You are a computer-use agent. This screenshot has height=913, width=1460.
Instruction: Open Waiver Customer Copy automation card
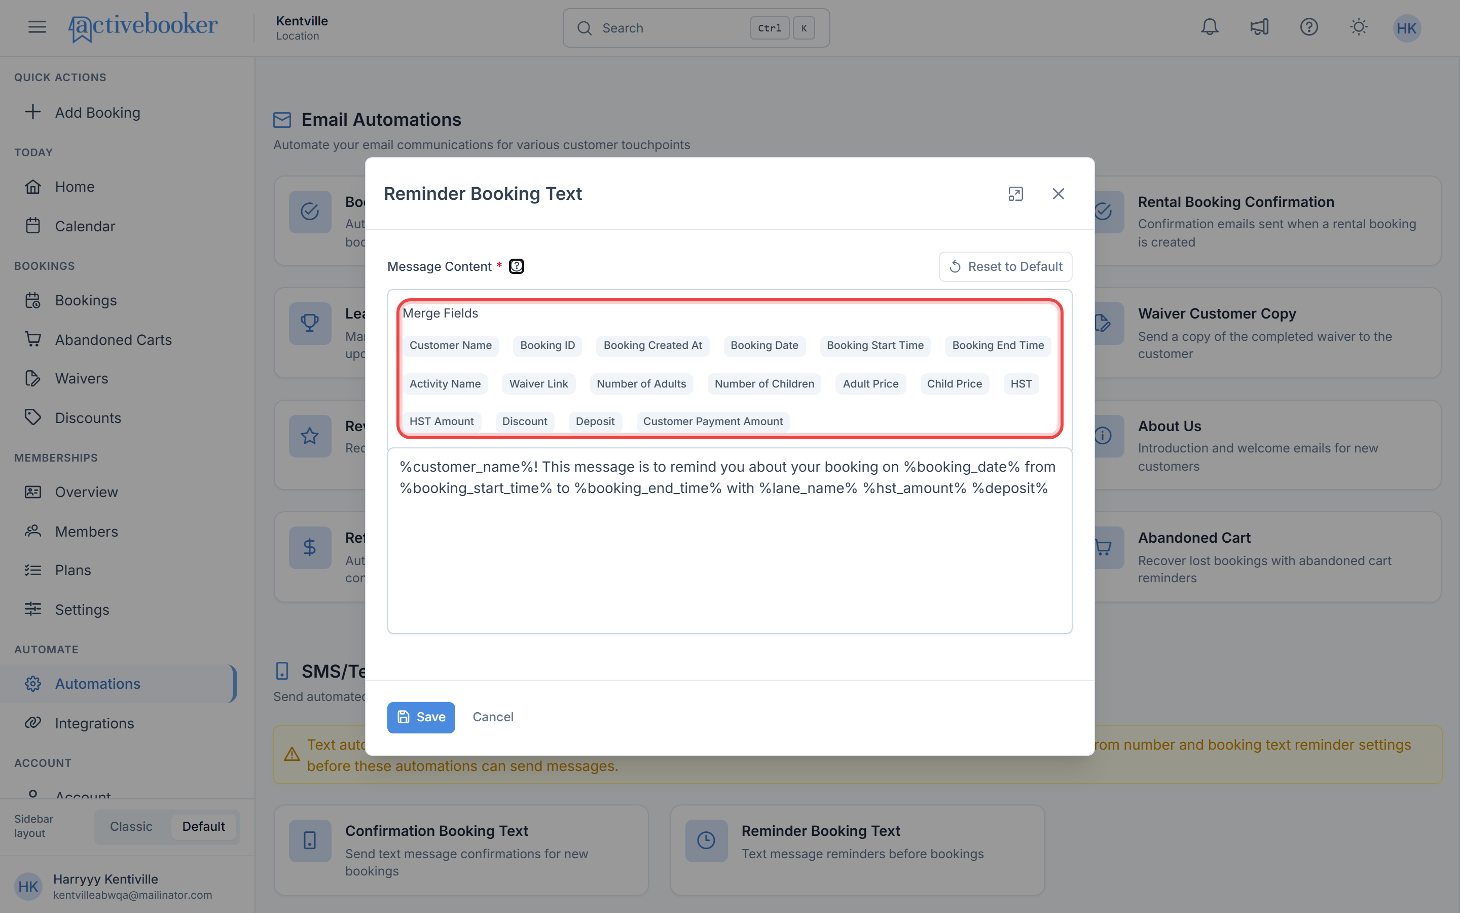coord(1267,333)
